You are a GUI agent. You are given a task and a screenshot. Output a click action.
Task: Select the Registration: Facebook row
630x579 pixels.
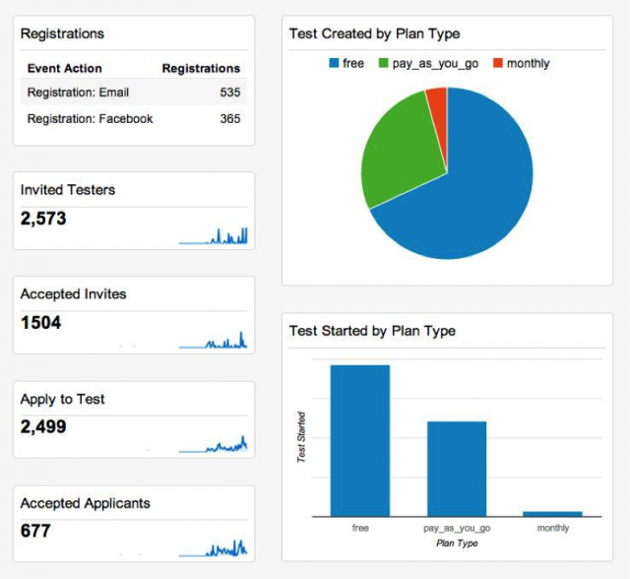[134, 118]
